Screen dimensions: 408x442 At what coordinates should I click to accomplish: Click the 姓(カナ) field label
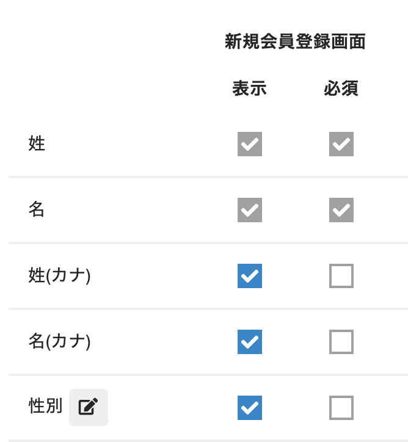(x=59, y=276)
